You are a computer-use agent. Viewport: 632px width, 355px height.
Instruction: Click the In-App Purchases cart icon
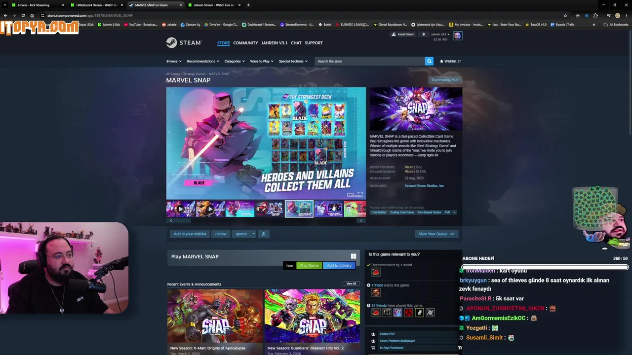(373, 348)
